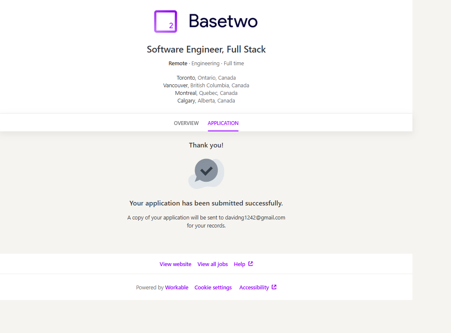451x333 pixels.
Task: Click the Software Engineer, Full Stack title
Action: pyautogui.click(x=206, y=50)
